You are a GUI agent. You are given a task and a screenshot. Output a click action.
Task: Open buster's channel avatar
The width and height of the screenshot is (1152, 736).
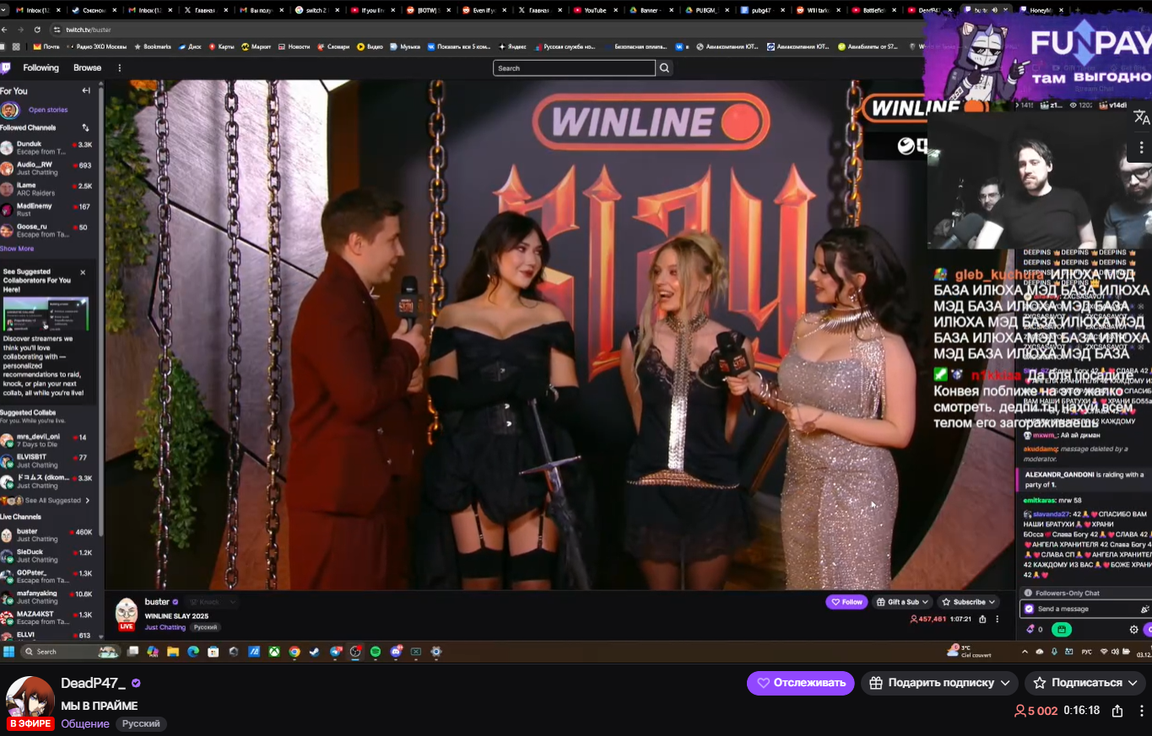pos(127,612)
